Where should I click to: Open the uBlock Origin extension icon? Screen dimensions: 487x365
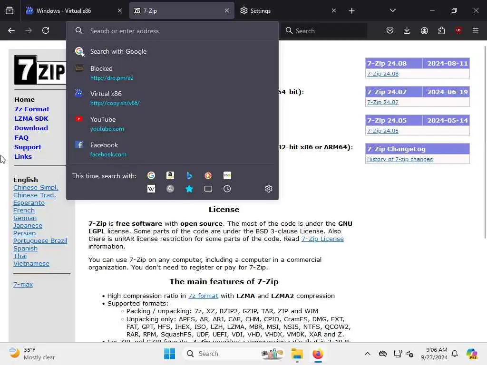458,30
